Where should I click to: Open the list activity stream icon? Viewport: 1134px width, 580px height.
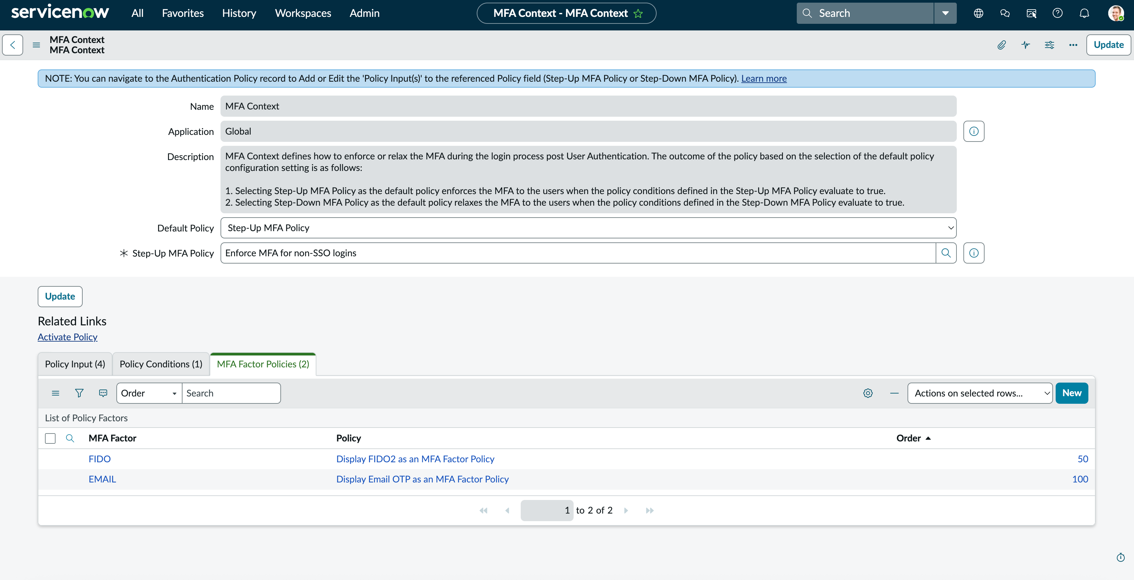point(103,393)
